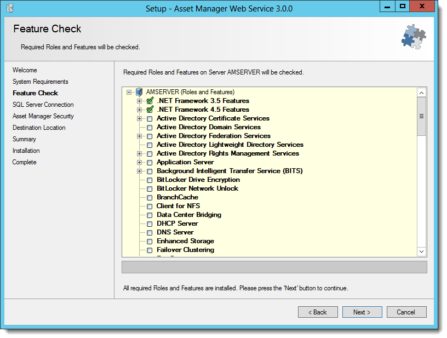The image size is (447, 338).
Task: Select Failover Clustering label in tree
Action: [x=185, y=250]
